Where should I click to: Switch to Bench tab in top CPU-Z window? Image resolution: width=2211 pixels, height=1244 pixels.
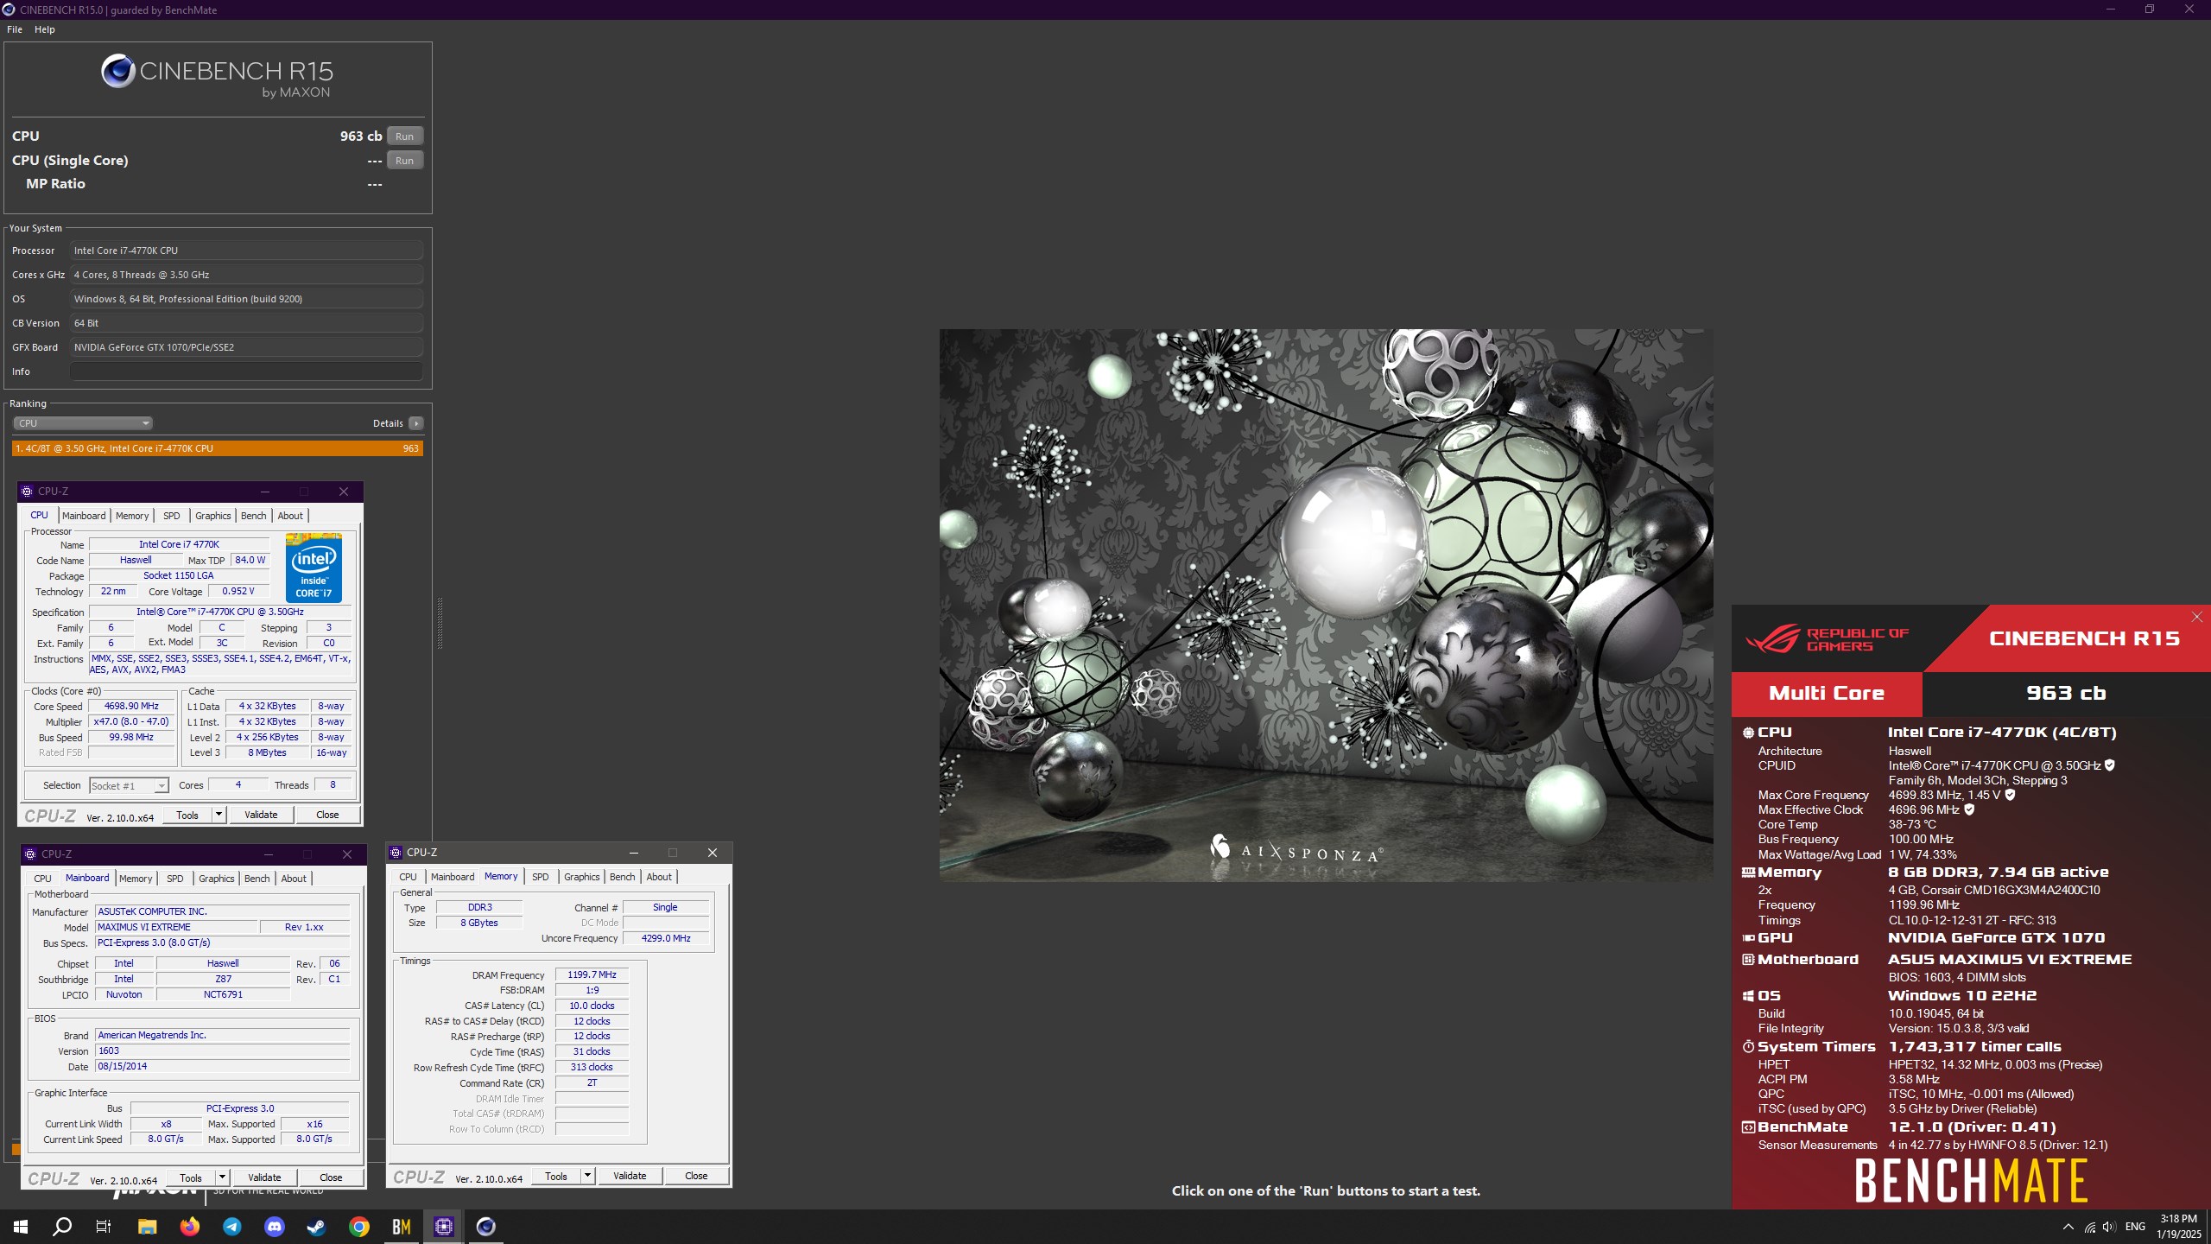[253, 516]
